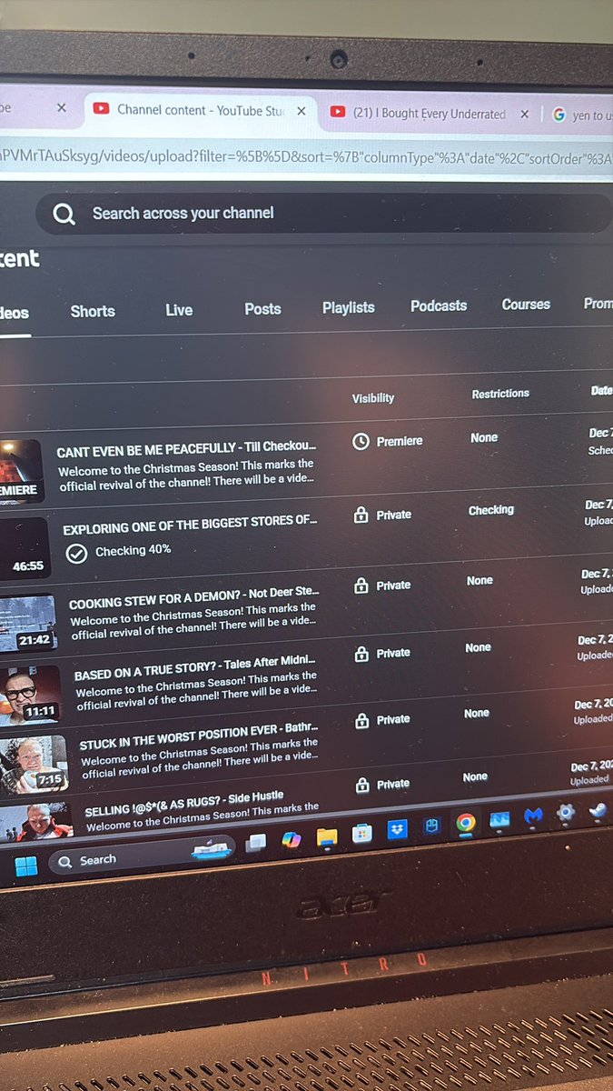Open Settings gear in the taskbar
The height and width of the screenshot is (1091, 613).
pyautogui.click(x=566, y=812)
